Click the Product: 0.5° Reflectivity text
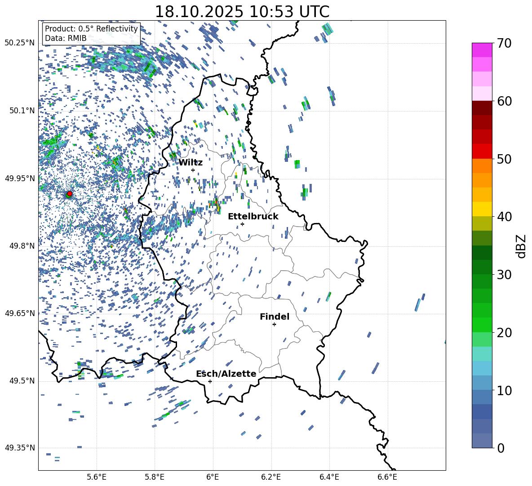The height and width of the screenshot is (486, 532). click(91, 29)
